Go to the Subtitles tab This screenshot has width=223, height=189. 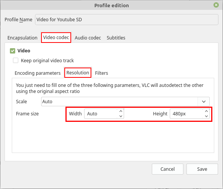point(116,38)
